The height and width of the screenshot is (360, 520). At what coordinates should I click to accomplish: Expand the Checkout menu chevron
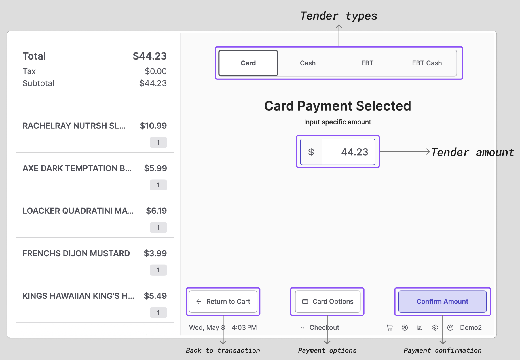coord(303,328)
